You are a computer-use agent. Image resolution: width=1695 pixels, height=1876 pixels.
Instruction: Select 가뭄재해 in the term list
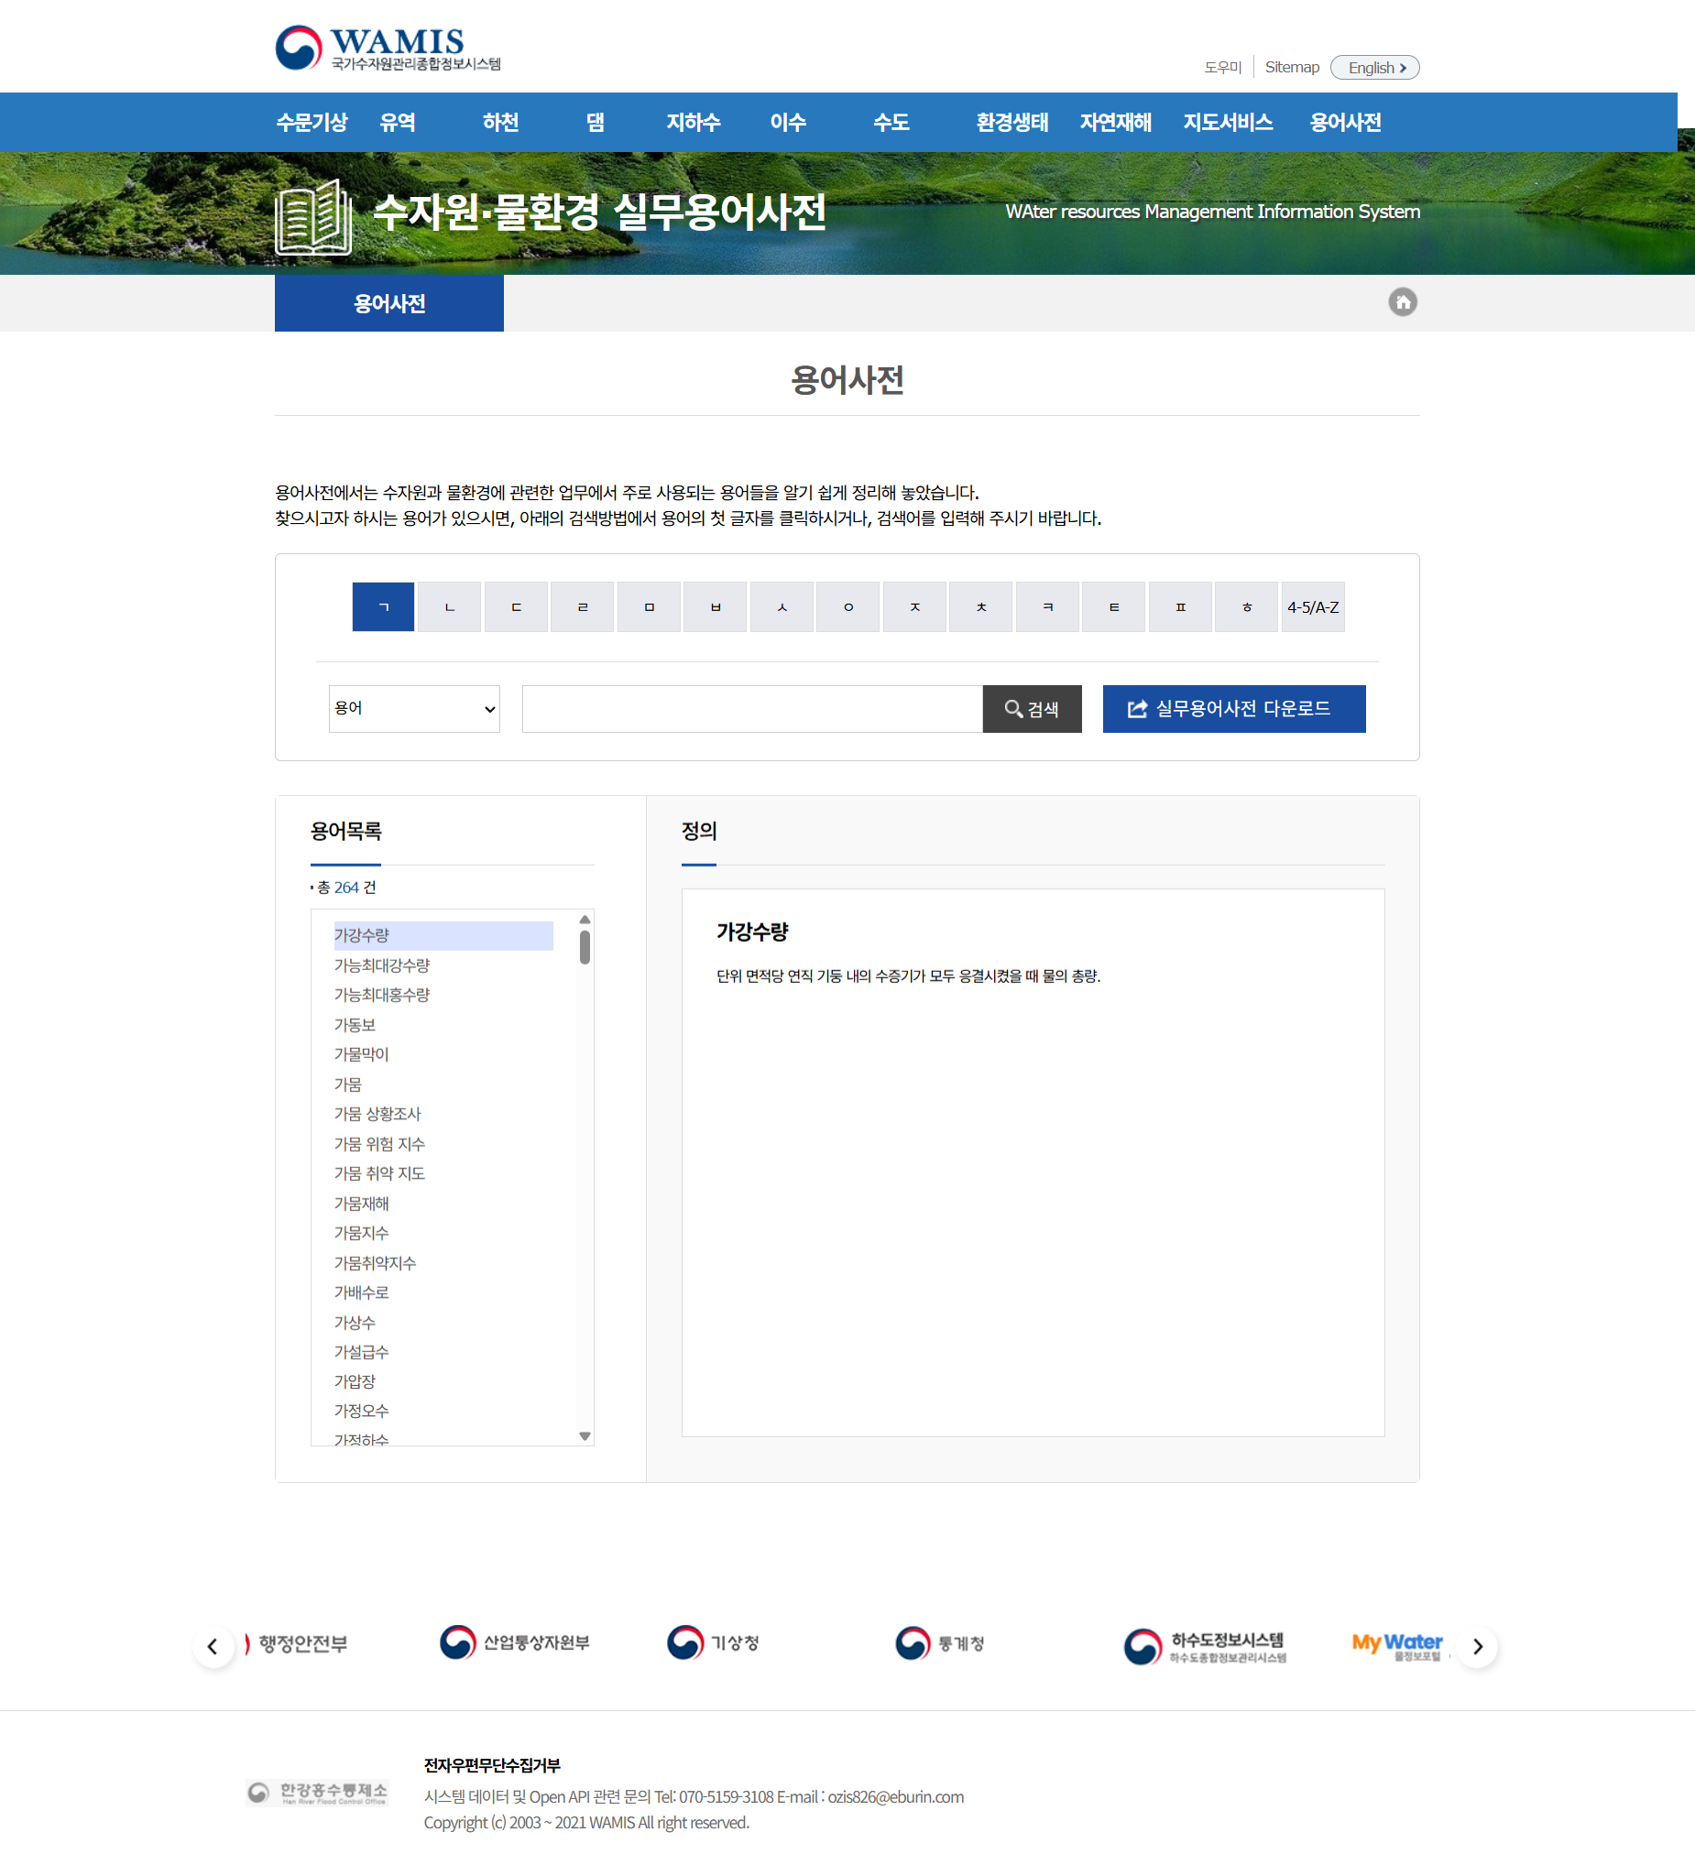(361, 1204)
